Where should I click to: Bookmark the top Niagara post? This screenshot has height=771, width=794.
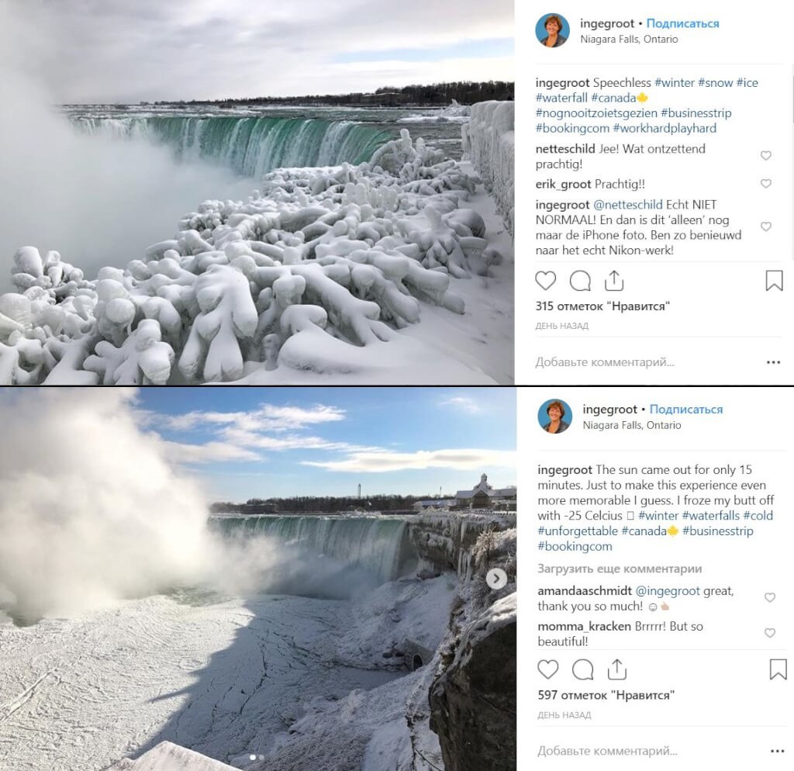click(x=774, y=281)
